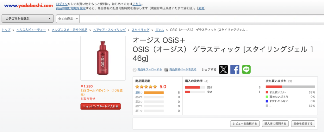Click the 商品をフォローする follow icon
This screenshot has height=132, width=324.
point(134,70)
